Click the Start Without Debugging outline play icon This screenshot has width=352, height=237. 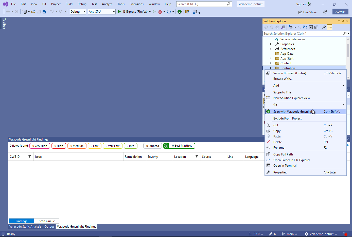pos(154,12)
